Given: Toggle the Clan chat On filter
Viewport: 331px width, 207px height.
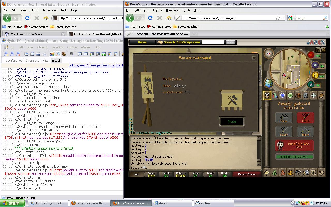Looking at the screenshot, I should pos(195,174).
